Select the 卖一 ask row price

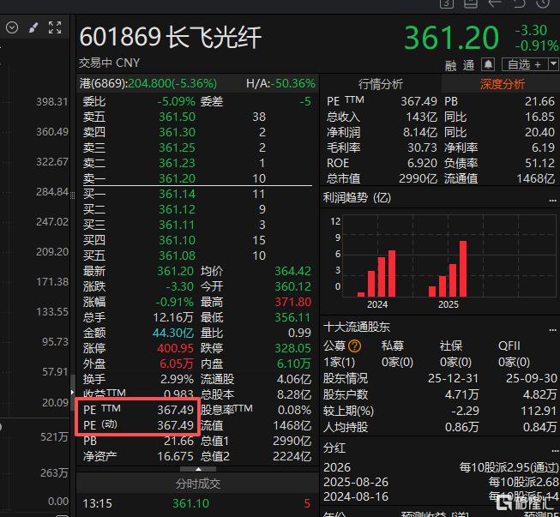coord(178,178)
